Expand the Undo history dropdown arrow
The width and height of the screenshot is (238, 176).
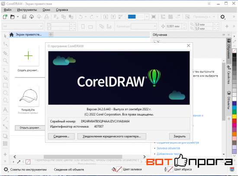pyautogui.click(x=86, y=17)
